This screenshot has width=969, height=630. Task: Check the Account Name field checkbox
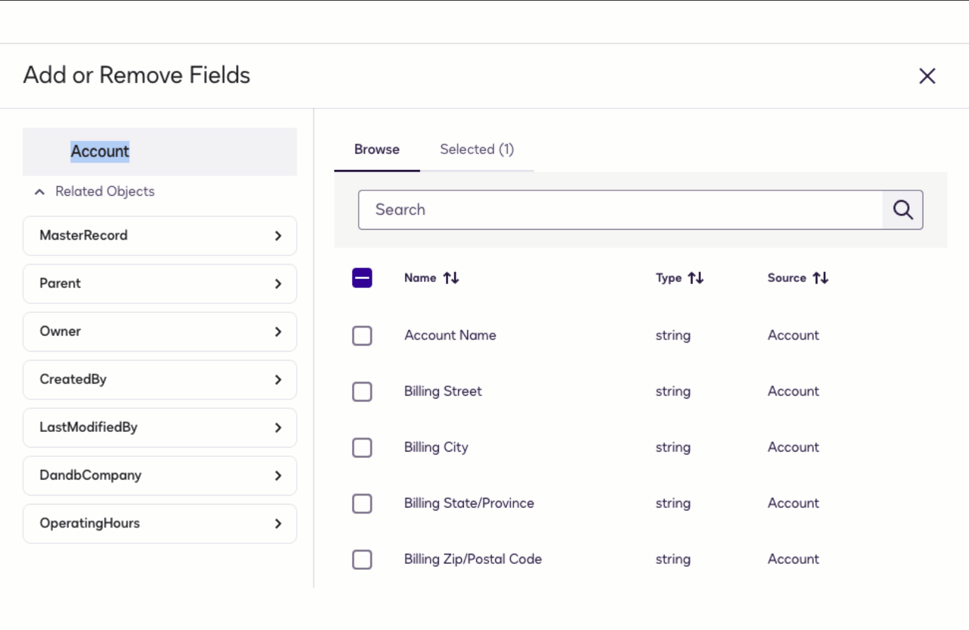[x=362, y=336]
